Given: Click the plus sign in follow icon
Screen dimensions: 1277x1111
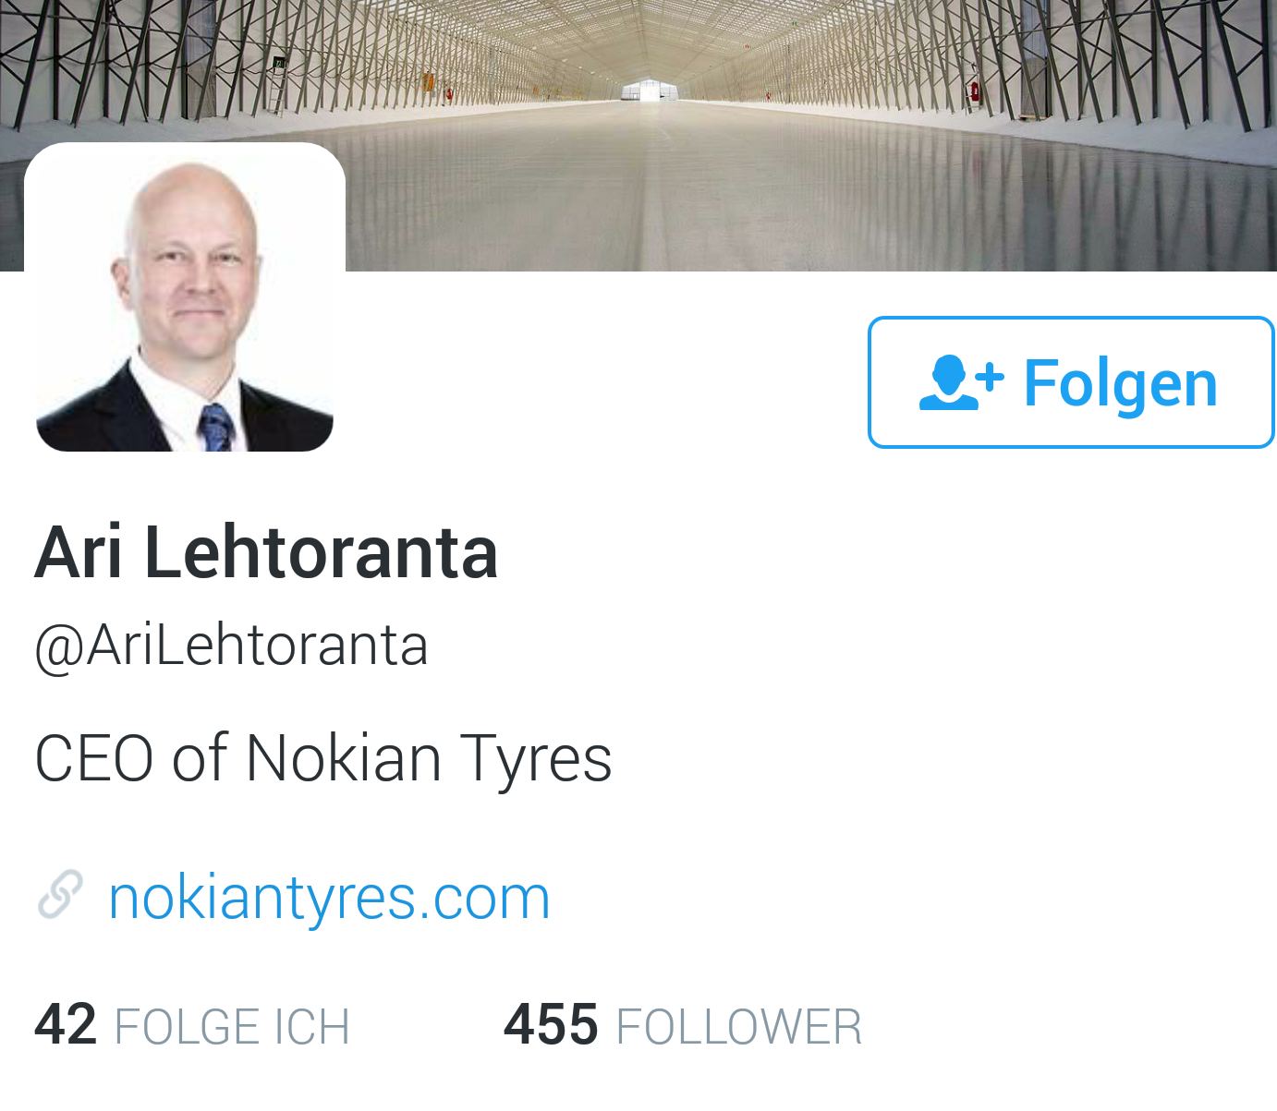Looking at the screenshot, I should pyautogui.click(x=990, y=377).
